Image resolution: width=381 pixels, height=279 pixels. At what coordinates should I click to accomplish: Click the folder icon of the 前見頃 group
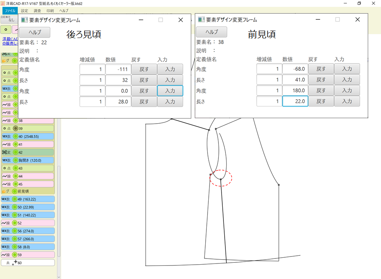point(4,191)
